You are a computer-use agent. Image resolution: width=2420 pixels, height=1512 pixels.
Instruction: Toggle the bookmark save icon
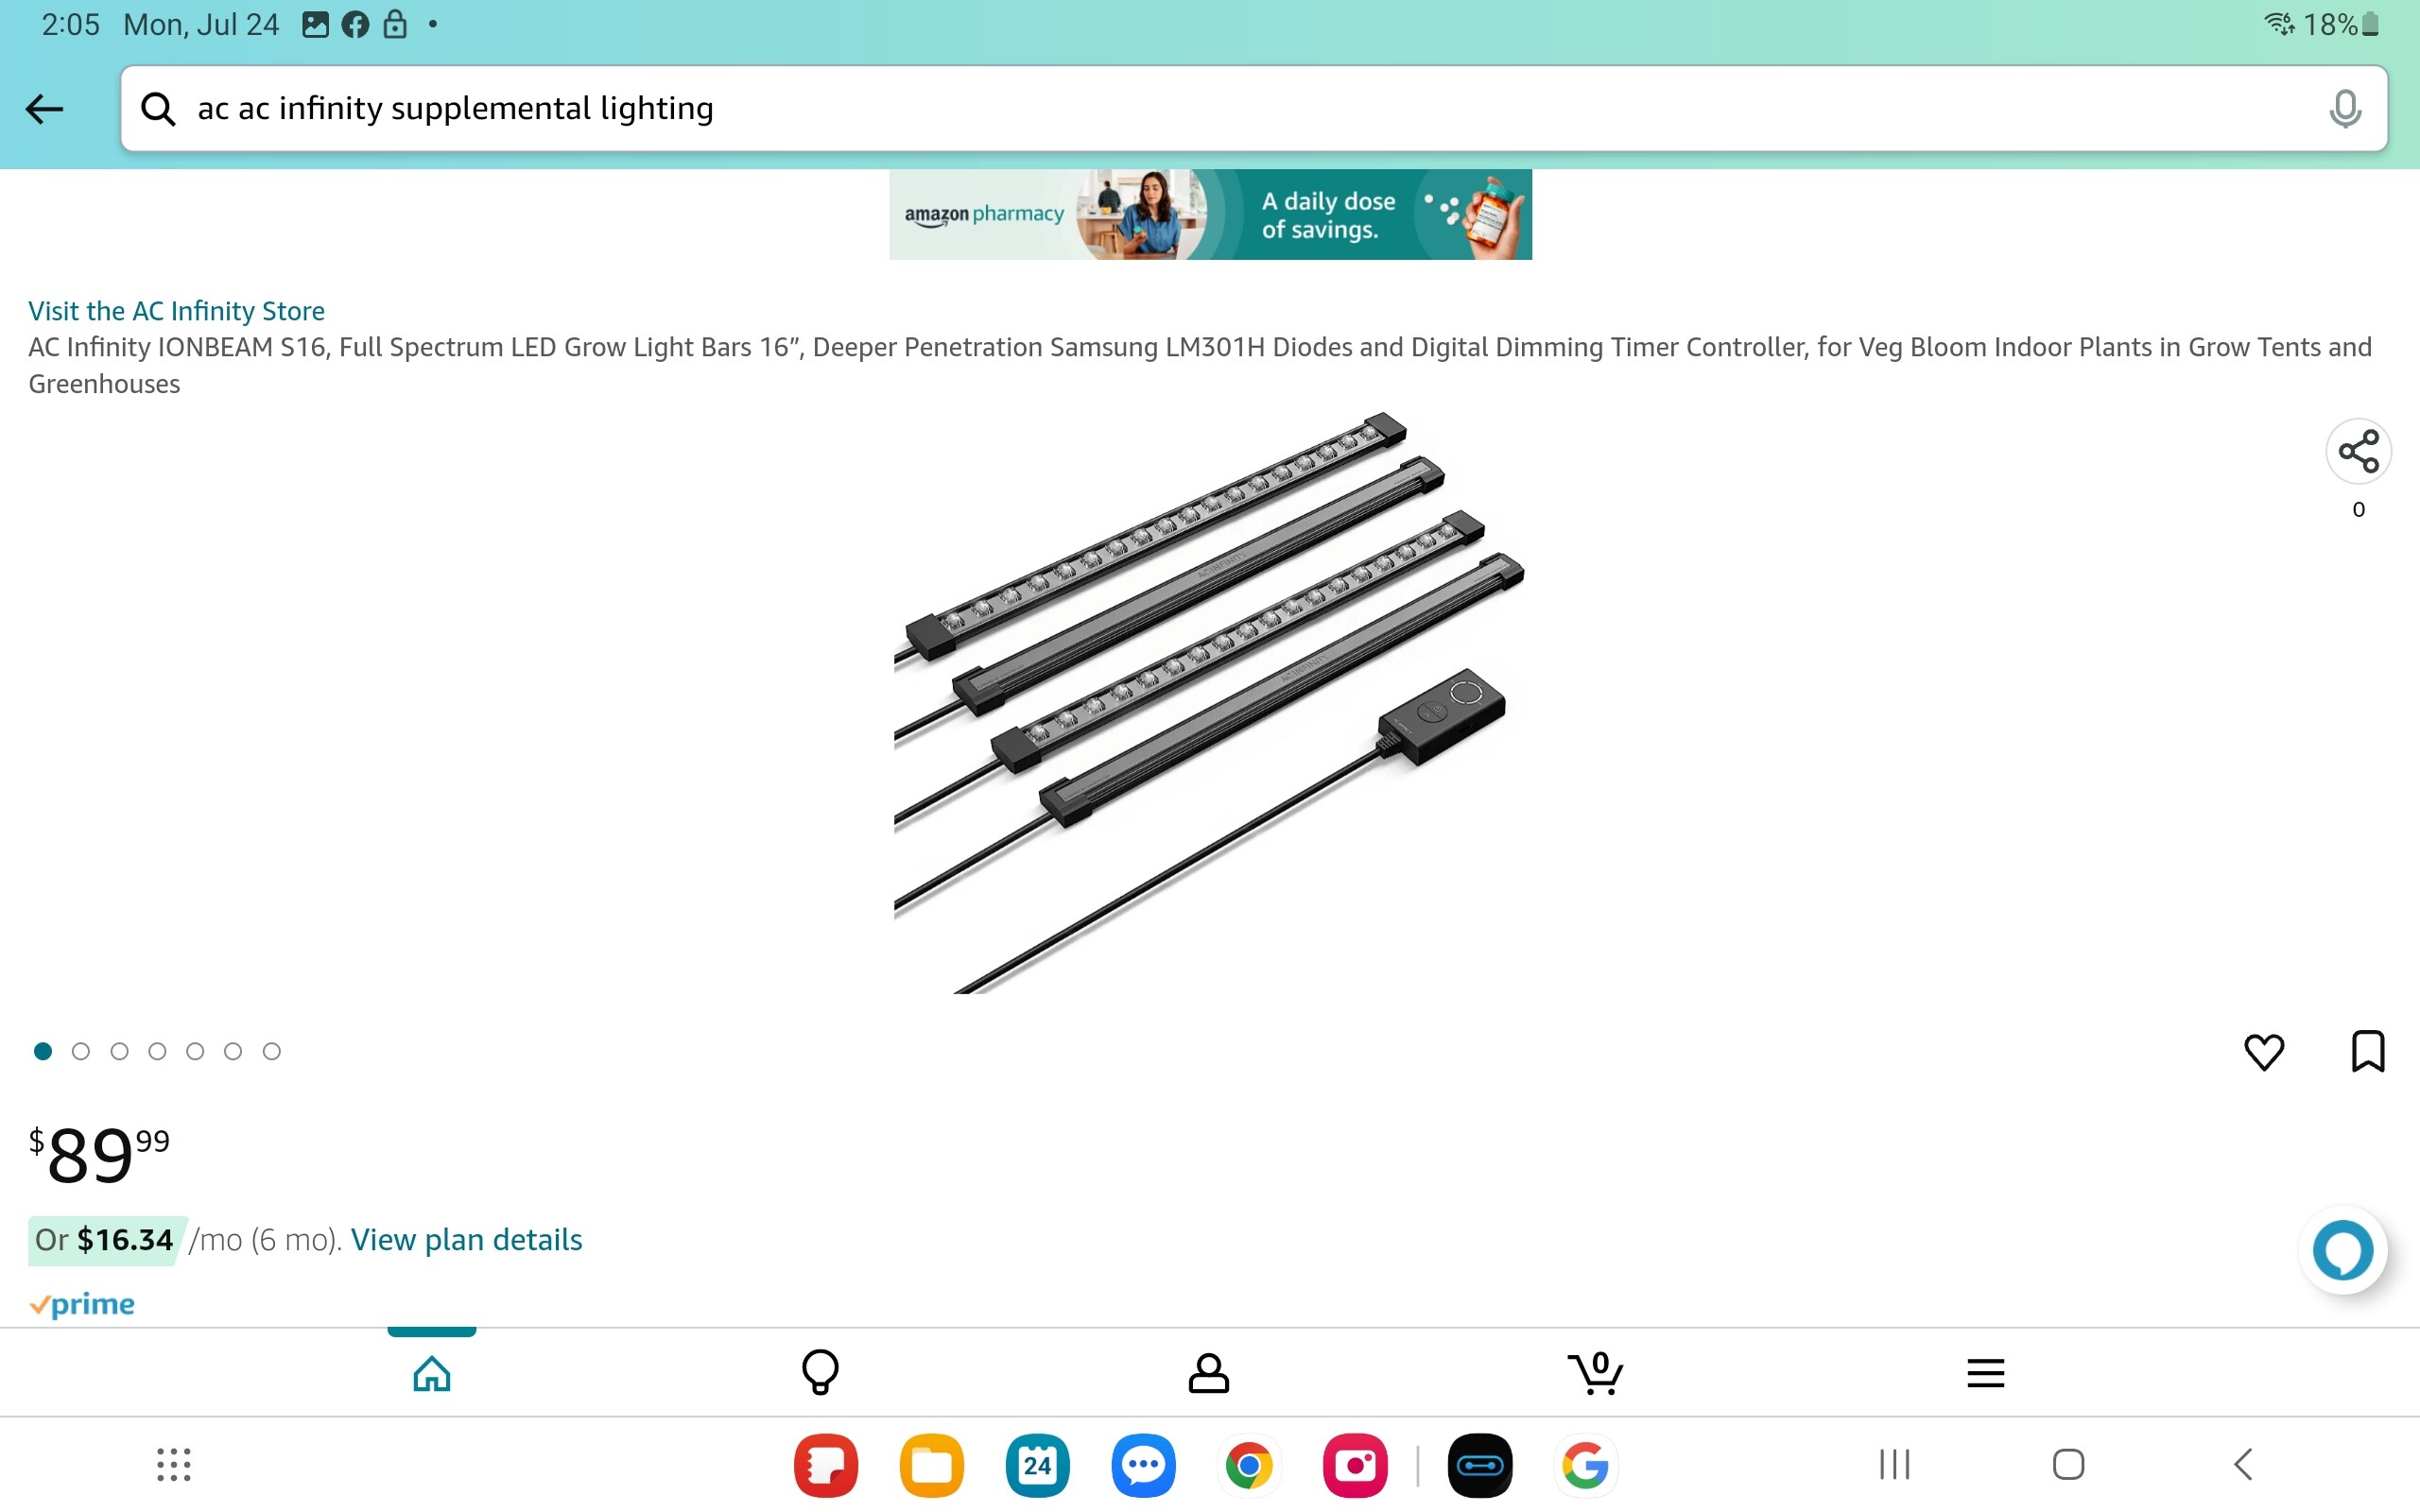[x=2367, y=1051]
